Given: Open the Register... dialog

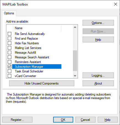Looking at the screenshot, I should [17, 120].
